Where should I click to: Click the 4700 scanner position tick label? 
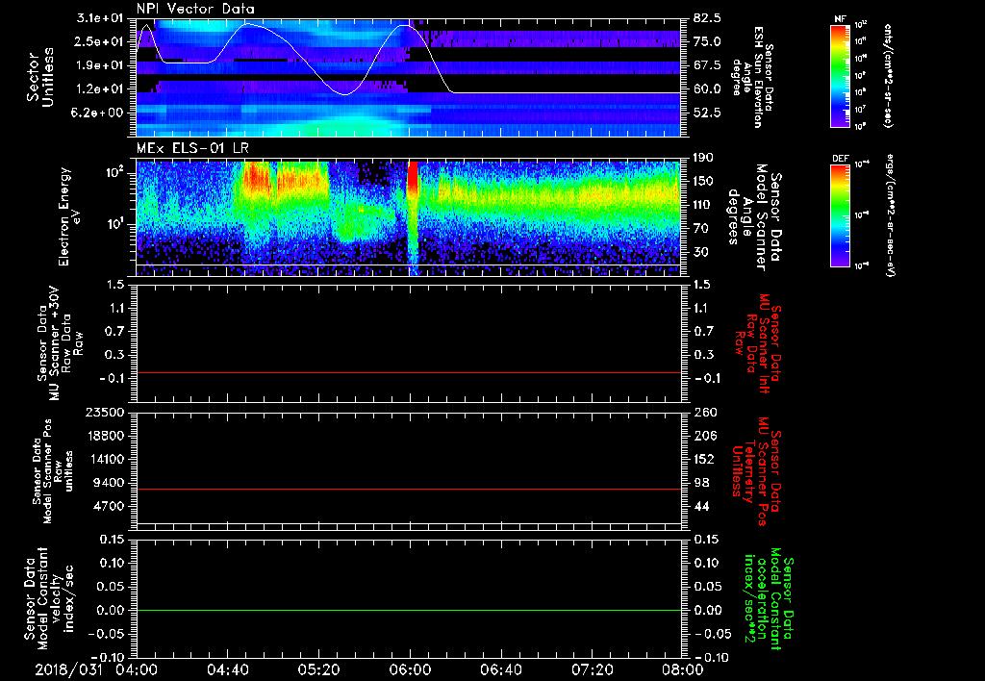109,506
